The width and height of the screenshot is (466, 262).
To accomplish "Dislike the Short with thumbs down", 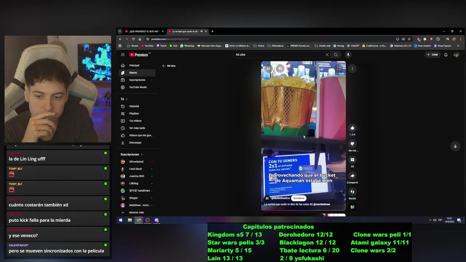I will pyautogui.click(x=352, y=144).
